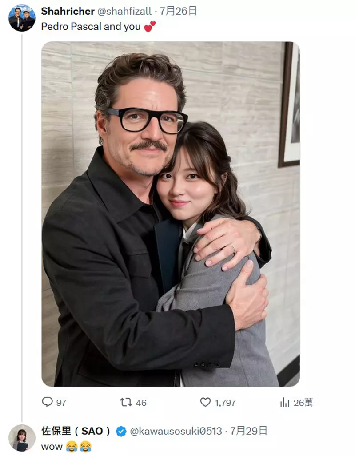Click the reply count 97
This screenshot has height=456, width=355.
pos(61,403)
